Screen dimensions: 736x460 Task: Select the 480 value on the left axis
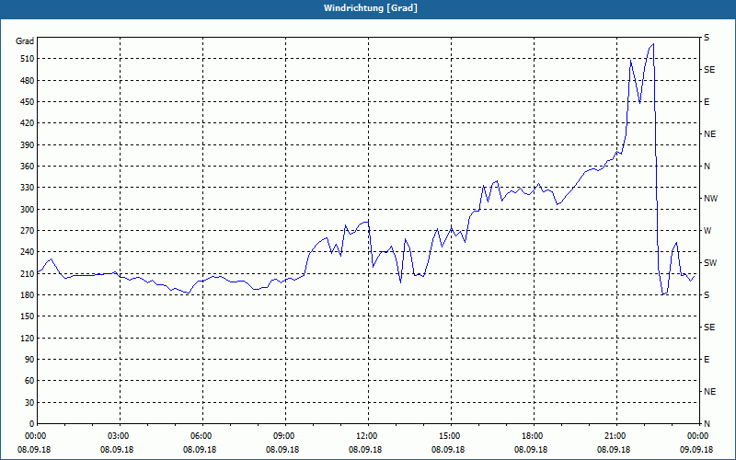26,81
